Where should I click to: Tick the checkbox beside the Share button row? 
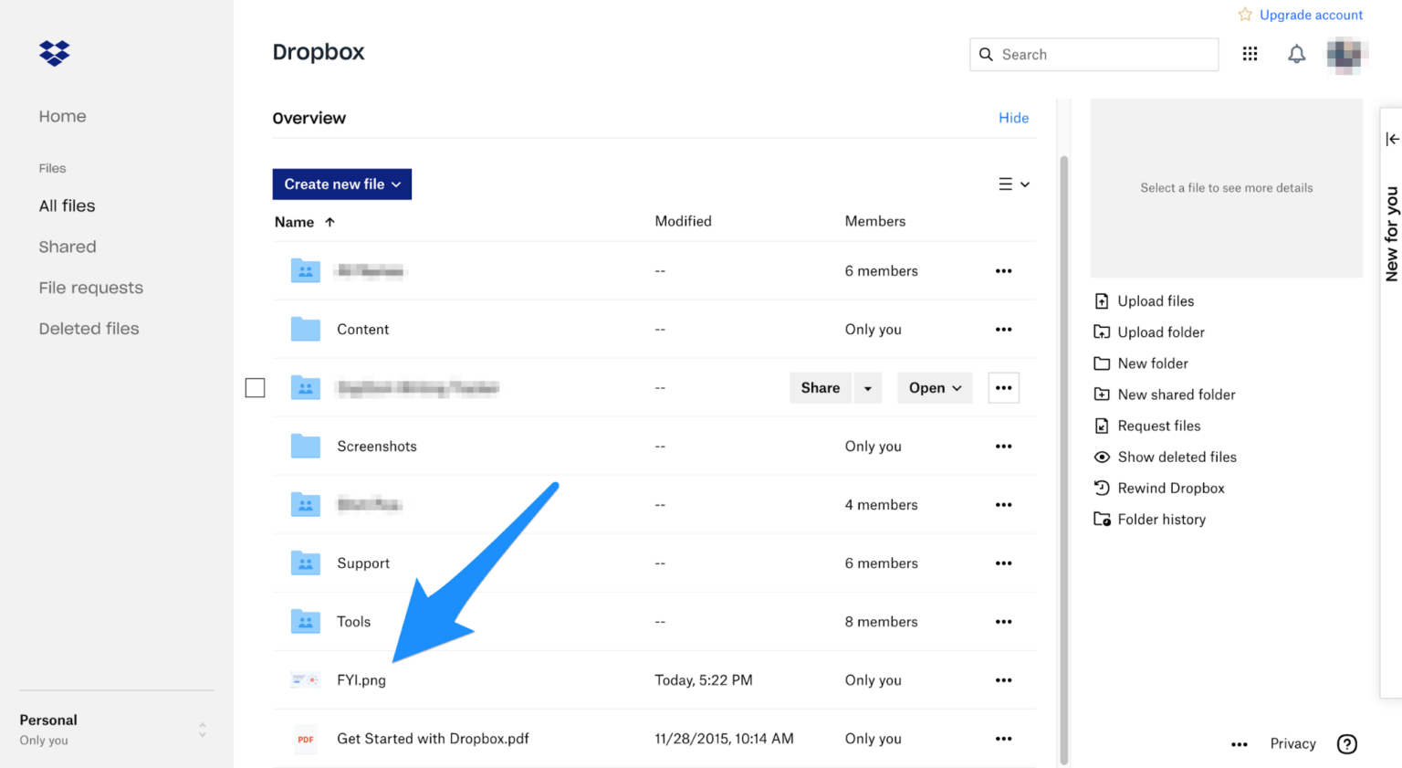[x=256, y=387]
